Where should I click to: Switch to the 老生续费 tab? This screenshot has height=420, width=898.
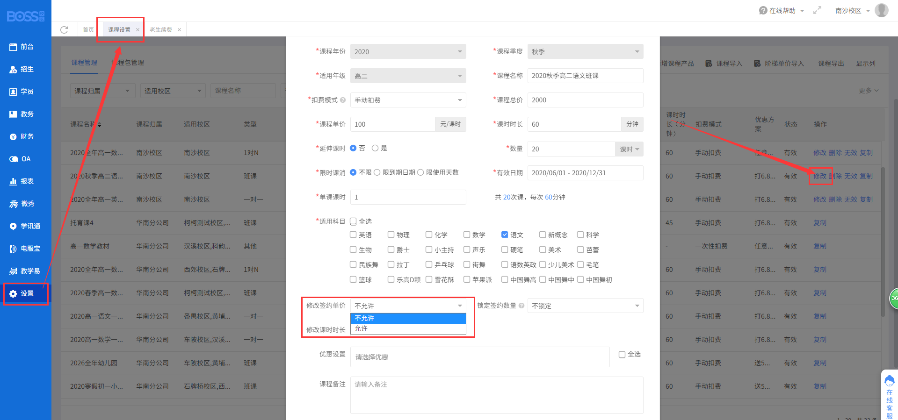161,29
